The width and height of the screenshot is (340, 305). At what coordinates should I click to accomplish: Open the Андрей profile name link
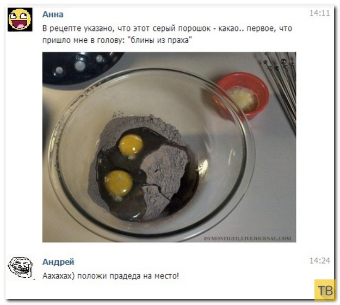(58, 262)
